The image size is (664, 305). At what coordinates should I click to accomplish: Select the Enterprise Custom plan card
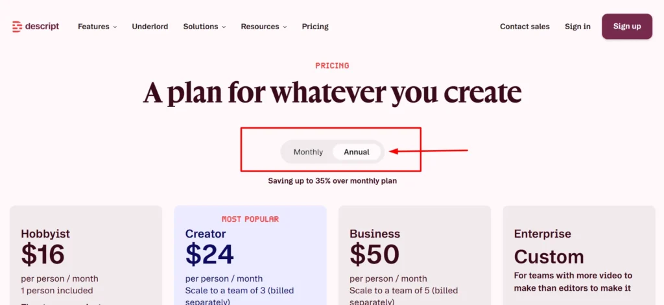pos(579,256)
